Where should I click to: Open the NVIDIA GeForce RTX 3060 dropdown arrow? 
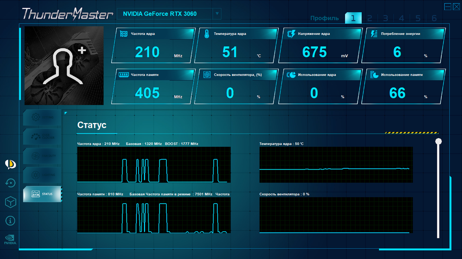(x=217, y=13)
